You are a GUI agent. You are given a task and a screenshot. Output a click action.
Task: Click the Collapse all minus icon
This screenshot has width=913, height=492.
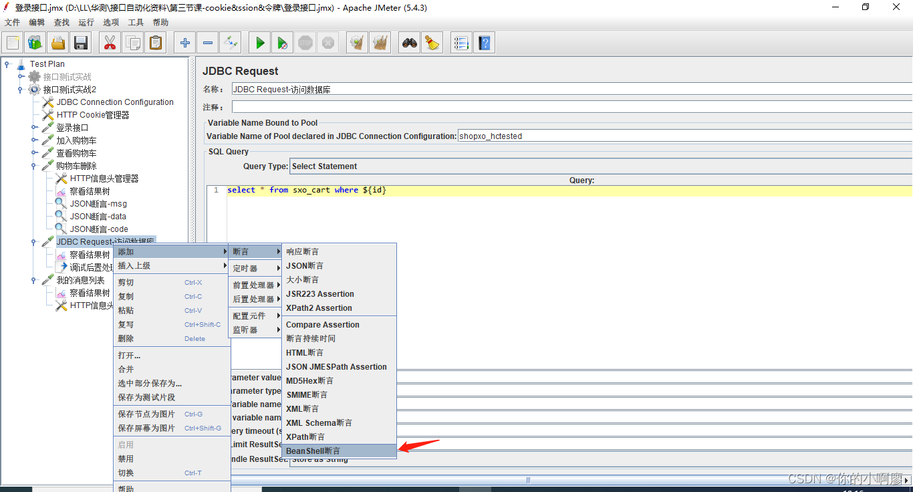click(x=208, y=43)
